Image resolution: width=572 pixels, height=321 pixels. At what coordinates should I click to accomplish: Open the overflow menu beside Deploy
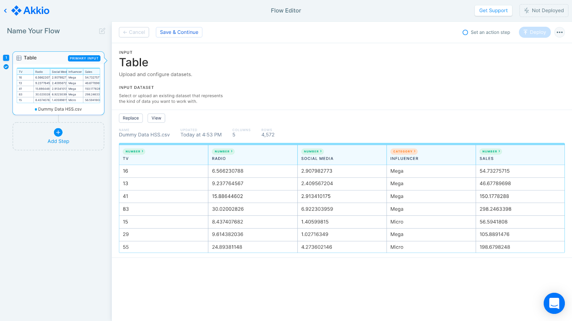click(559, 32)
